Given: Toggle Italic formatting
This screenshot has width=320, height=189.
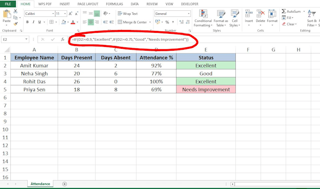Looking at the screenshot, I should [x=33, y=22].
